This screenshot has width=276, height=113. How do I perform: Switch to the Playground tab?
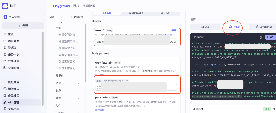[61, 6]
